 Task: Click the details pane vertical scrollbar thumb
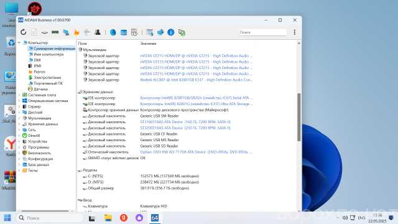[x=299, y=117]
